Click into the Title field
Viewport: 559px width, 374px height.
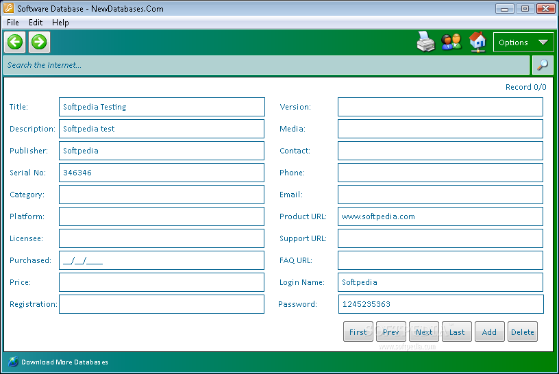coord(162,107)
